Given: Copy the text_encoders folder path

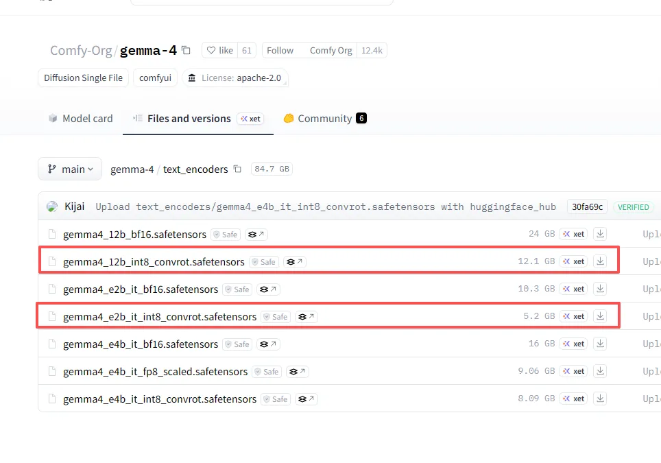Looking at the screenshot, I should [x=237, y=169].
